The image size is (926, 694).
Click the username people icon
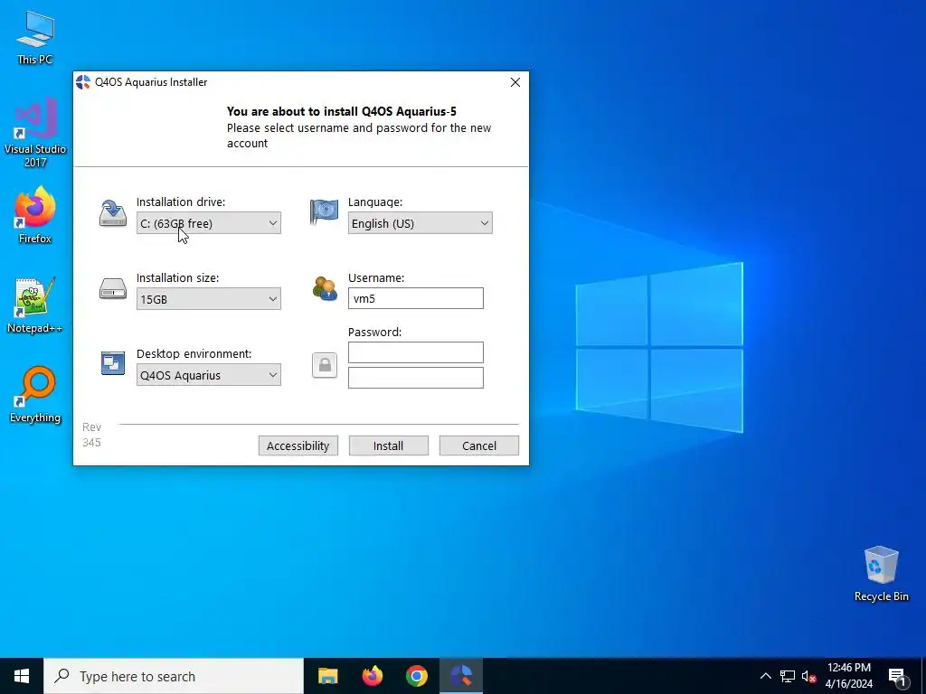pyautogui.click(x=325, y=288)
